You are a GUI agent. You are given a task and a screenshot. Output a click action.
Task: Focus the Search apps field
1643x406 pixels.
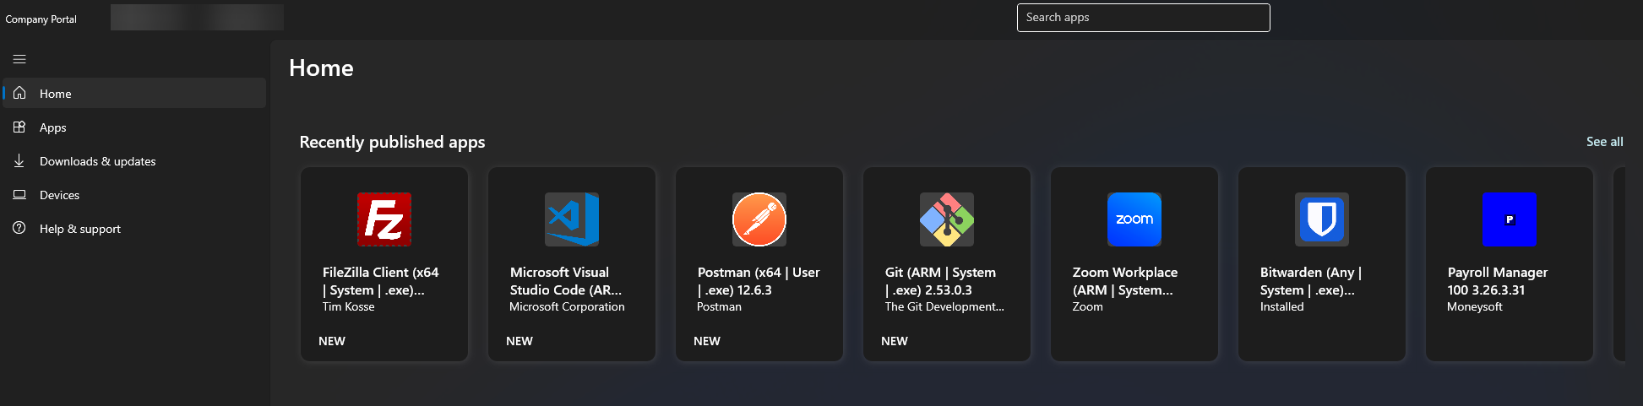tap(1143, 18)
